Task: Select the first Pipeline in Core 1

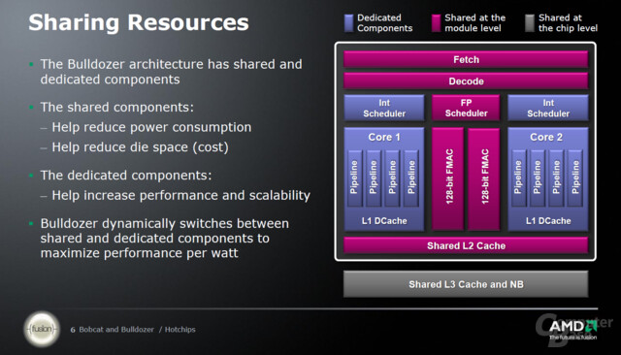Action: [x=354, y=177]
